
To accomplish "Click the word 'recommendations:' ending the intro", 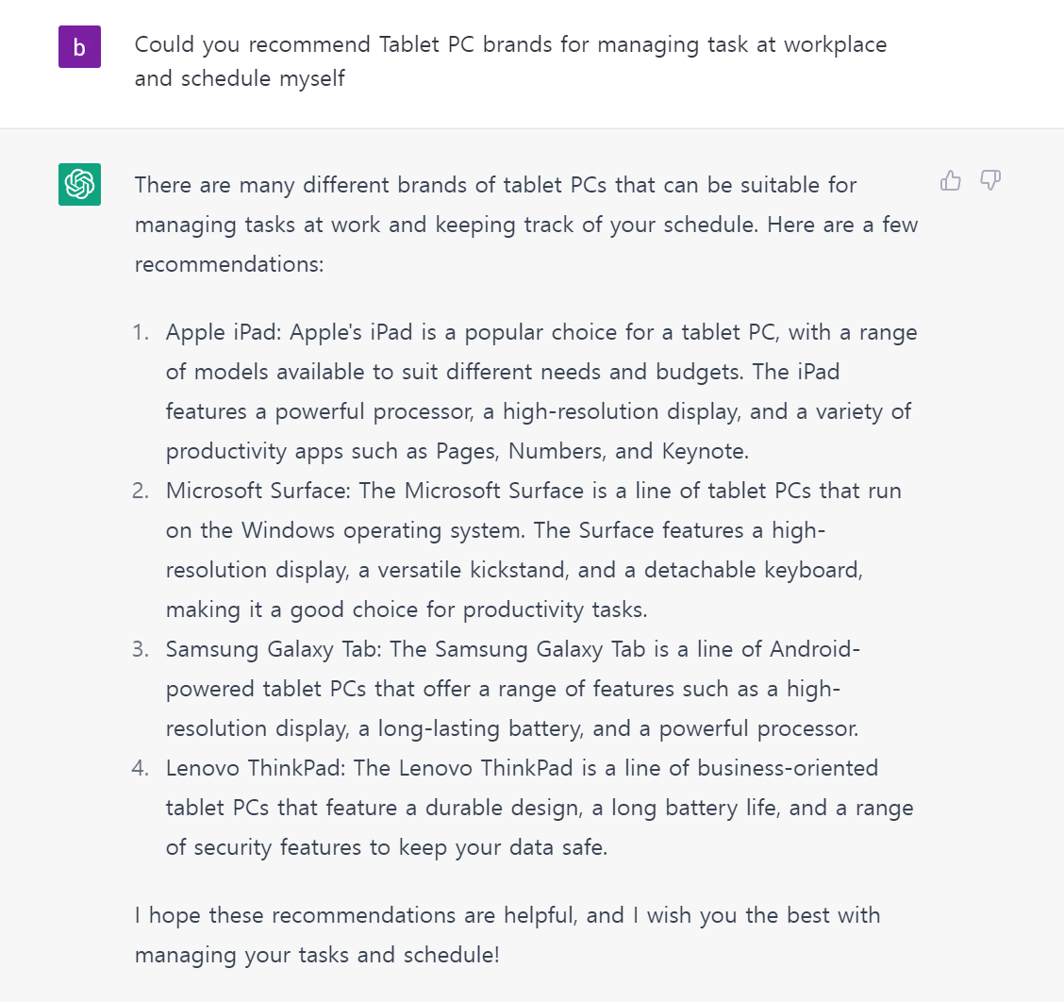I will tap(229, 263).
